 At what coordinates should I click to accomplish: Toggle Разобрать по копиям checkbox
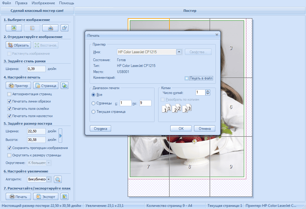pos(162,100)
